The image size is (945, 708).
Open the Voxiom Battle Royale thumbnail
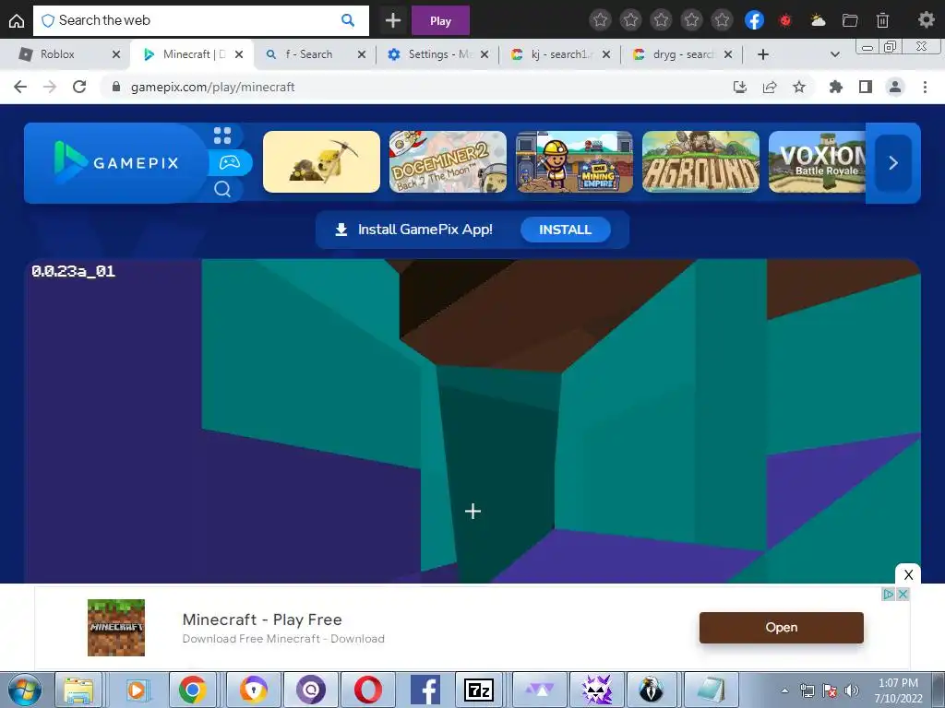point(818,162)
